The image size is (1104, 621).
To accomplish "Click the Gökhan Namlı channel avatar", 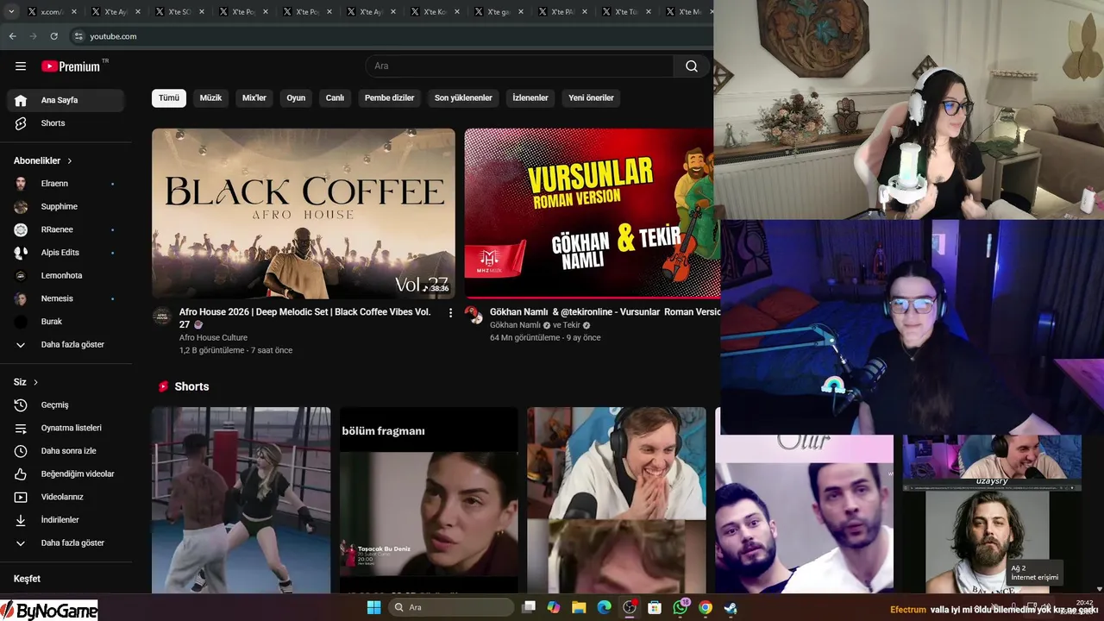I will coord(474,315).
